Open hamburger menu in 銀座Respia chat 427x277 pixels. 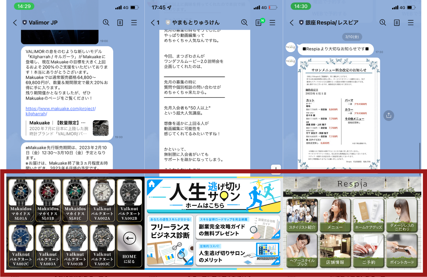click(411, 22)
